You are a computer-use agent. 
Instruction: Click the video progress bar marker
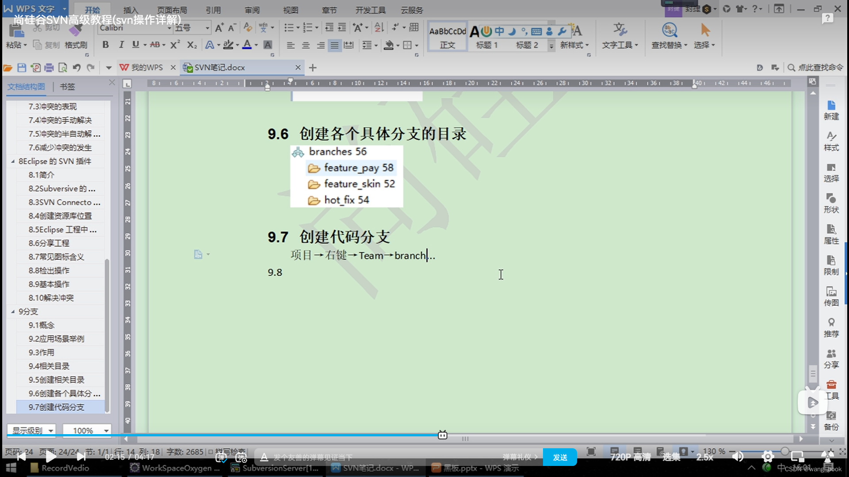point(442,435)
